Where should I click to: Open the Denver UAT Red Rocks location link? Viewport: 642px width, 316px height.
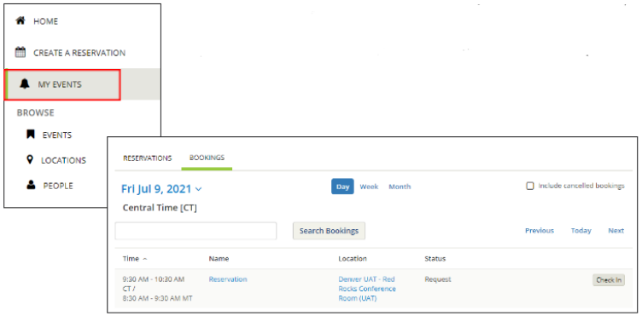(367, 289)
